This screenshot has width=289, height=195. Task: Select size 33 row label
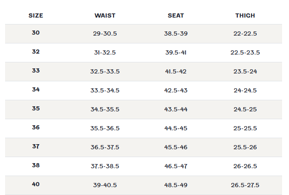(x=36, y=71)
